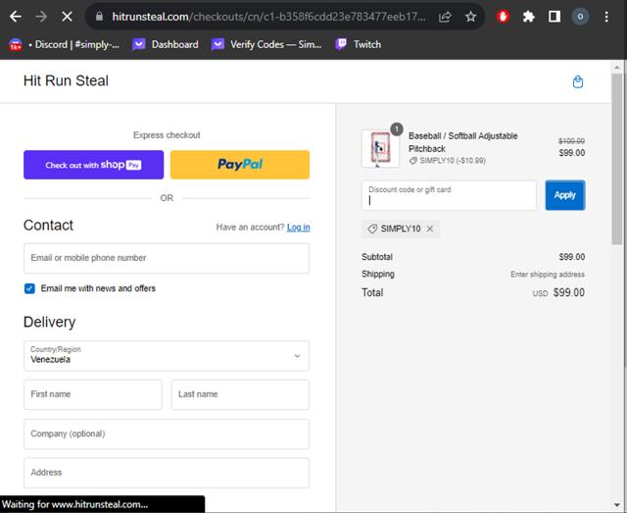Image resolution: width=627 pixels, height=513 pixels.
Task: Click the address bar URL
Action: coord(268,17)
